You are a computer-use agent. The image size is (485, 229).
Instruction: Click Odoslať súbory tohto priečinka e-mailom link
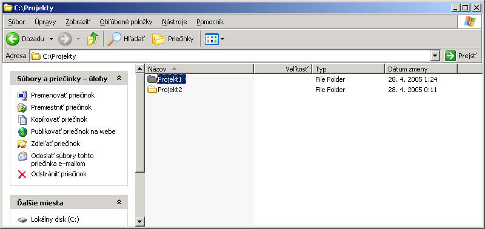(x=62, y=160)
